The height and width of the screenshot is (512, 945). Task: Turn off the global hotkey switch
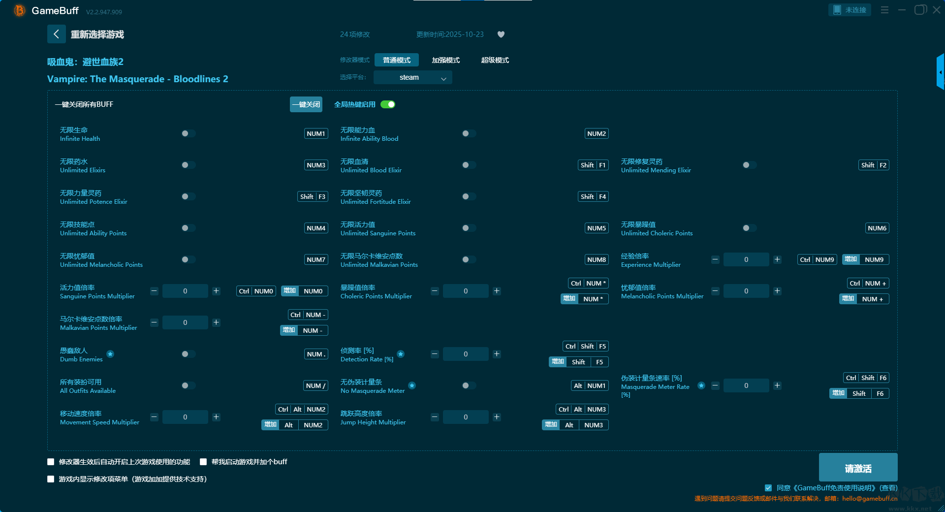(388, 104)
